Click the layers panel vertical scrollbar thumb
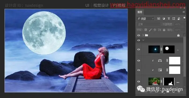This screenshot has width=189, height=98. click(184, 56)
